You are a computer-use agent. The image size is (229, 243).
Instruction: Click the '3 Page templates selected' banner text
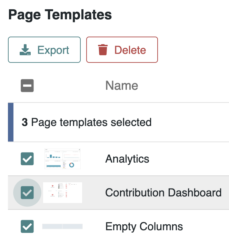click(91, 122)
